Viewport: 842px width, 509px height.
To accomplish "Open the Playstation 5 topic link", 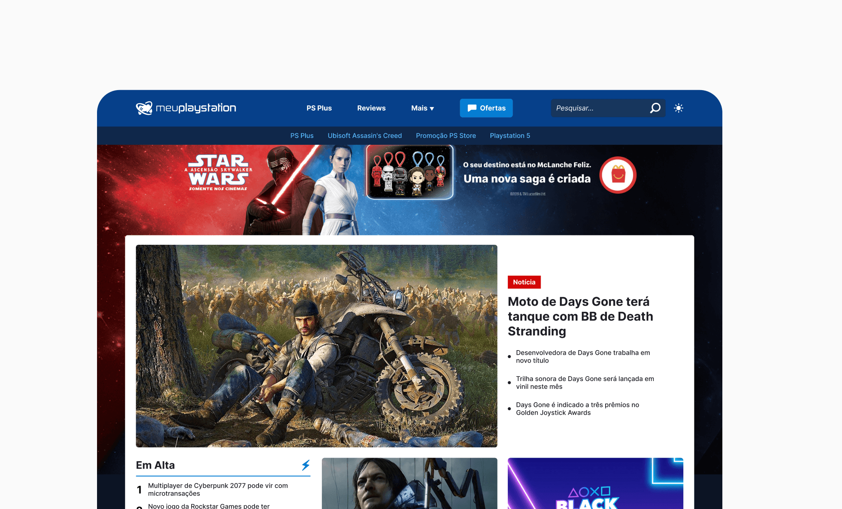I will 510,136.
